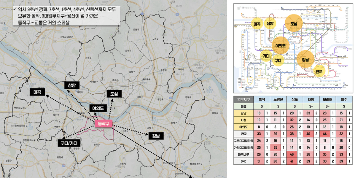Select the 가디 circle on the subway map
355x178 pixels.
266,56
